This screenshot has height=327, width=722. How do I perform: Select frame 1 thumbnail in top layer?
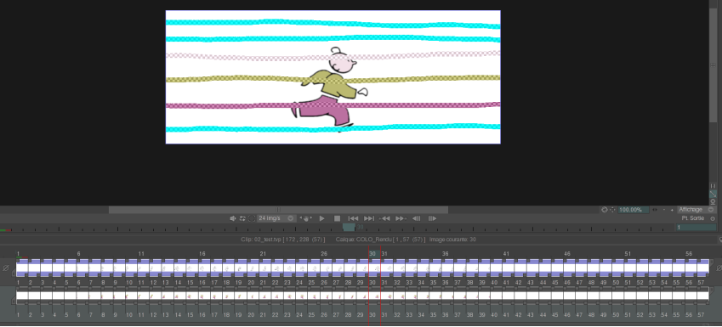21,268
